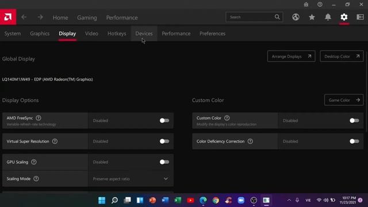Open Zoom from taskbar
Viewport: 368px width, 207px height.
pyautogui.click(x=241, y=200)
